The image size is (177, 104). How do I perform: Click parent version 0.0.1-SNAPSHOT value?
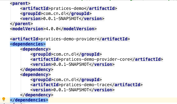61,19
